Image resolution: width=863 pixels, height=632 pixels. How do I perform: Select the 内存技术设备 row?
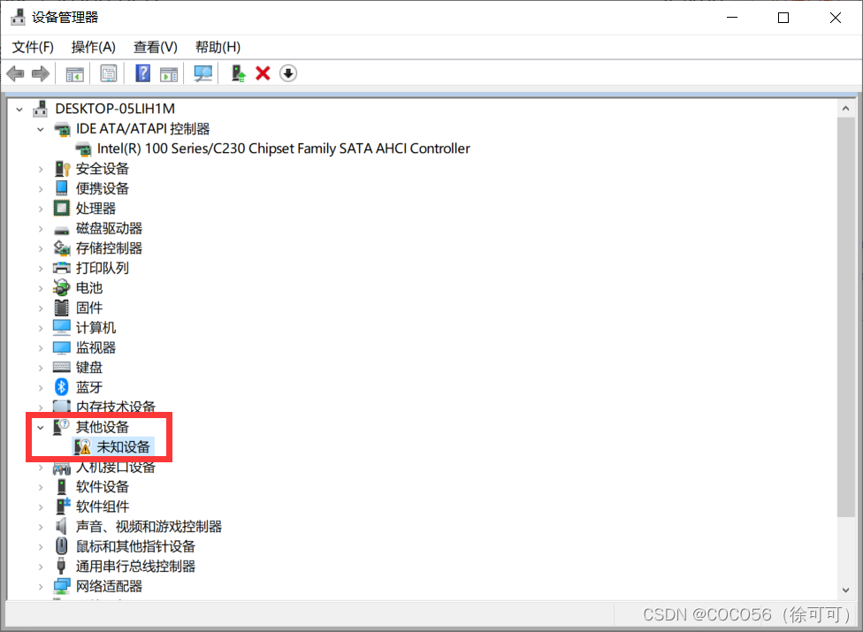point(116,407)
